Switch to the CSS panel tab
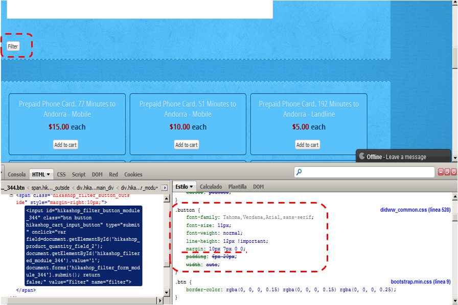This screenshot has width=458, height=305. [61, 174]
